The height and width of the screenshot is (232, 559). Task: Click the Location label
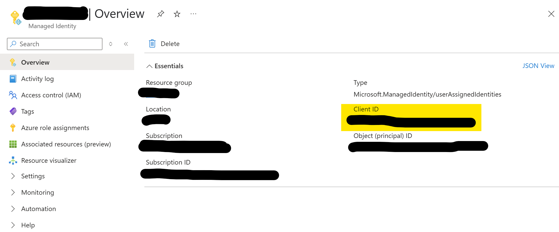158,109
